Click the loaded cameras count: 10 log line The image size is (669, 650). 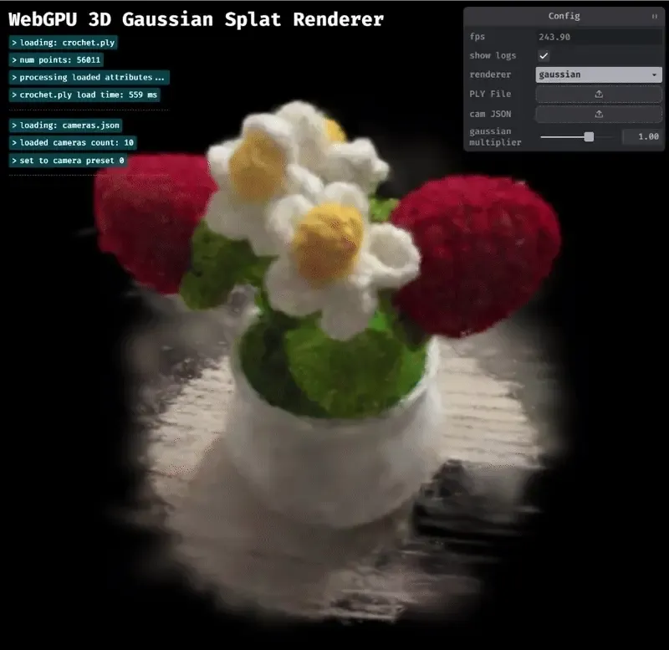(x=74, y=142)
